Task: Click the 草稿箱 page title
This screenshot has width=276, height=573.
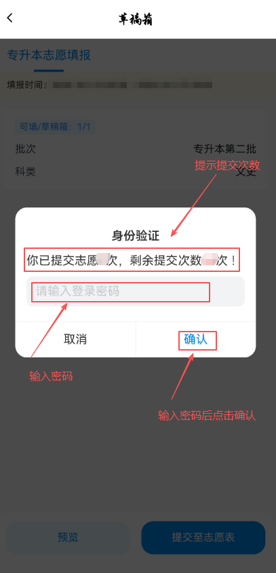Action: (x=136, y=20)
